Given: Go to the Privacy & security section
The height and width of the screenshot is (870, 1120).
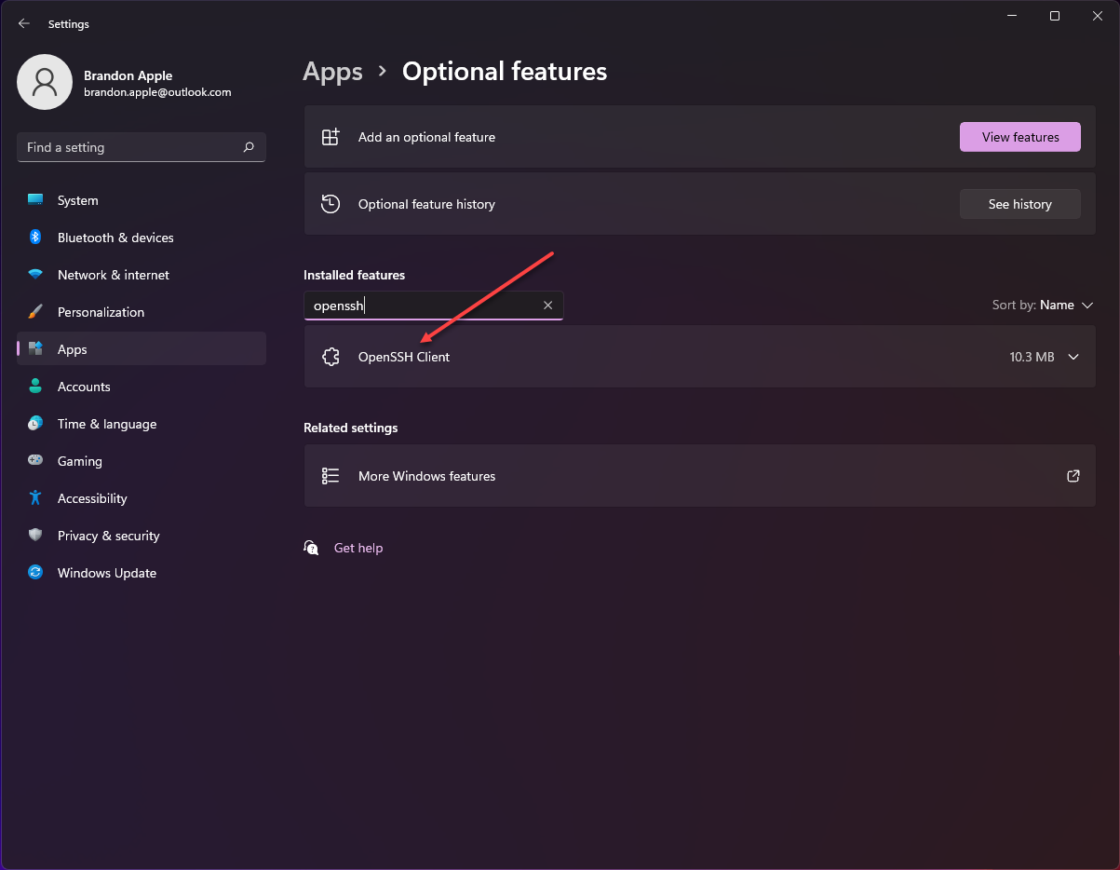Looking at the screenshot, I should pos(108,536).
